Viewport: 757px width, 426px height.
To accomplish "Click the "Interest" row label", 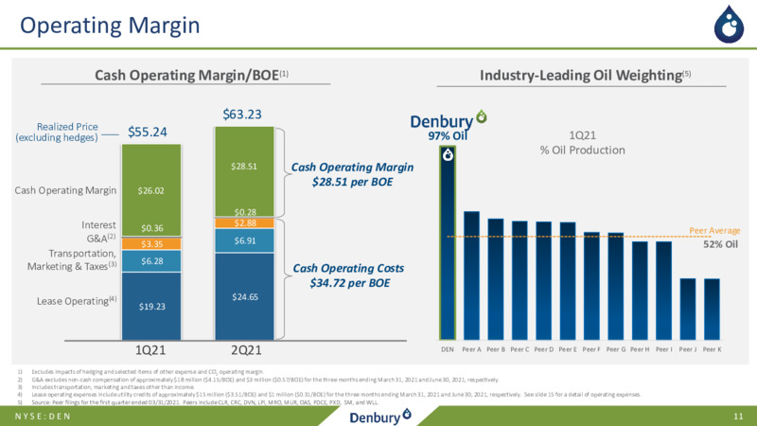I will tap(98, 225).
